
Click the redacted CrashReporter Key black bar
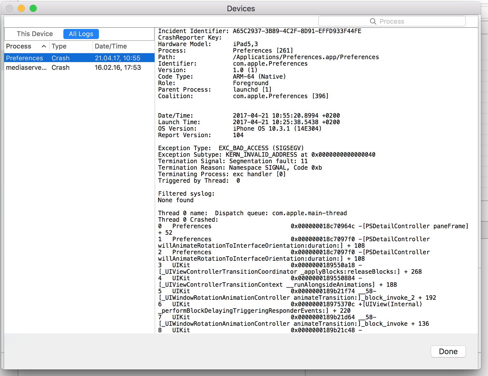pos(304,38)
